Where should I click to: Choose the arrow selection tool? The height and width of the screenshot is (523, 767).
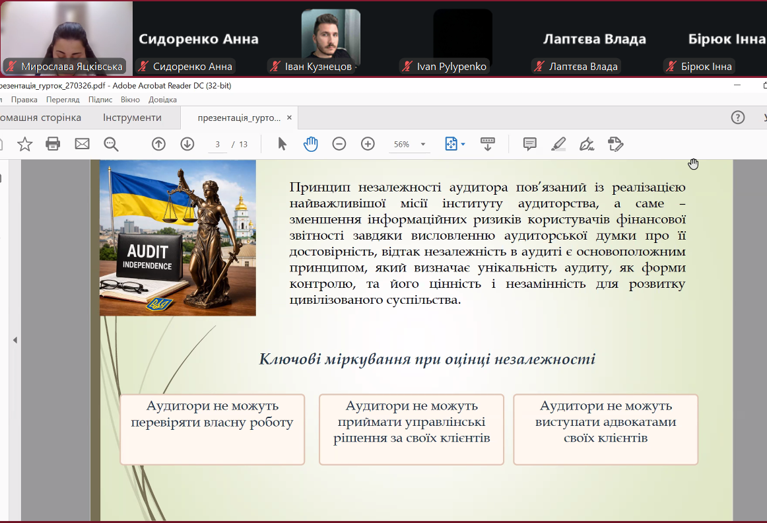click(x=282, y=144)
